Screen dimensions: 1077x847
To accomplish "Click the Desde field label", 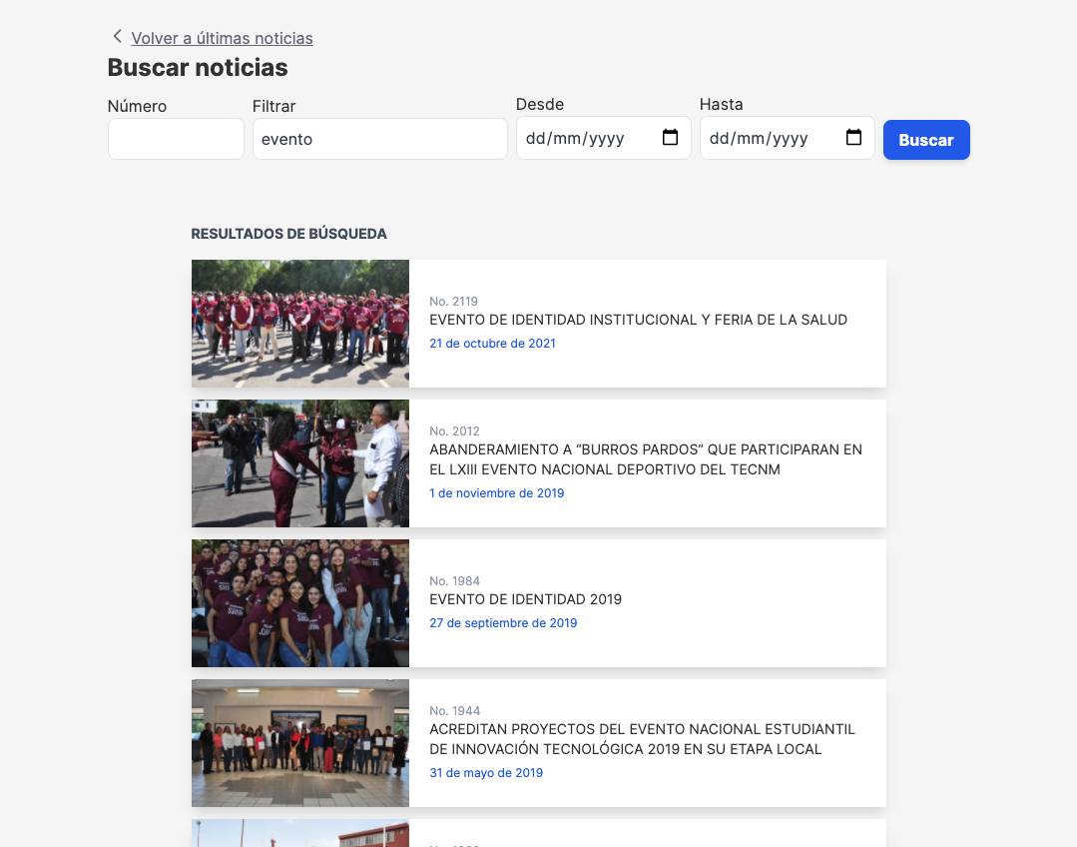I will coord(540,105).
